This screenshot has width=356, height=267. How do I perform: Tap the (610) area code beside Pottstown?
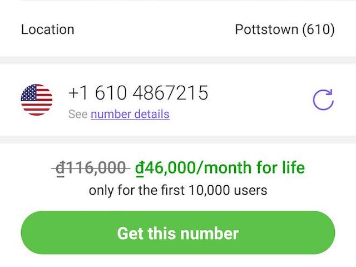318,29
